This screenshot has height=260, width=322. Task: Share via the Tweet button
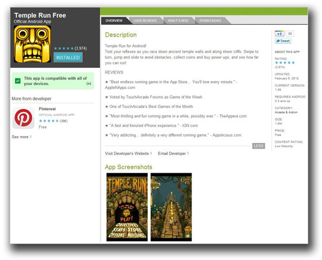point(283,41)
